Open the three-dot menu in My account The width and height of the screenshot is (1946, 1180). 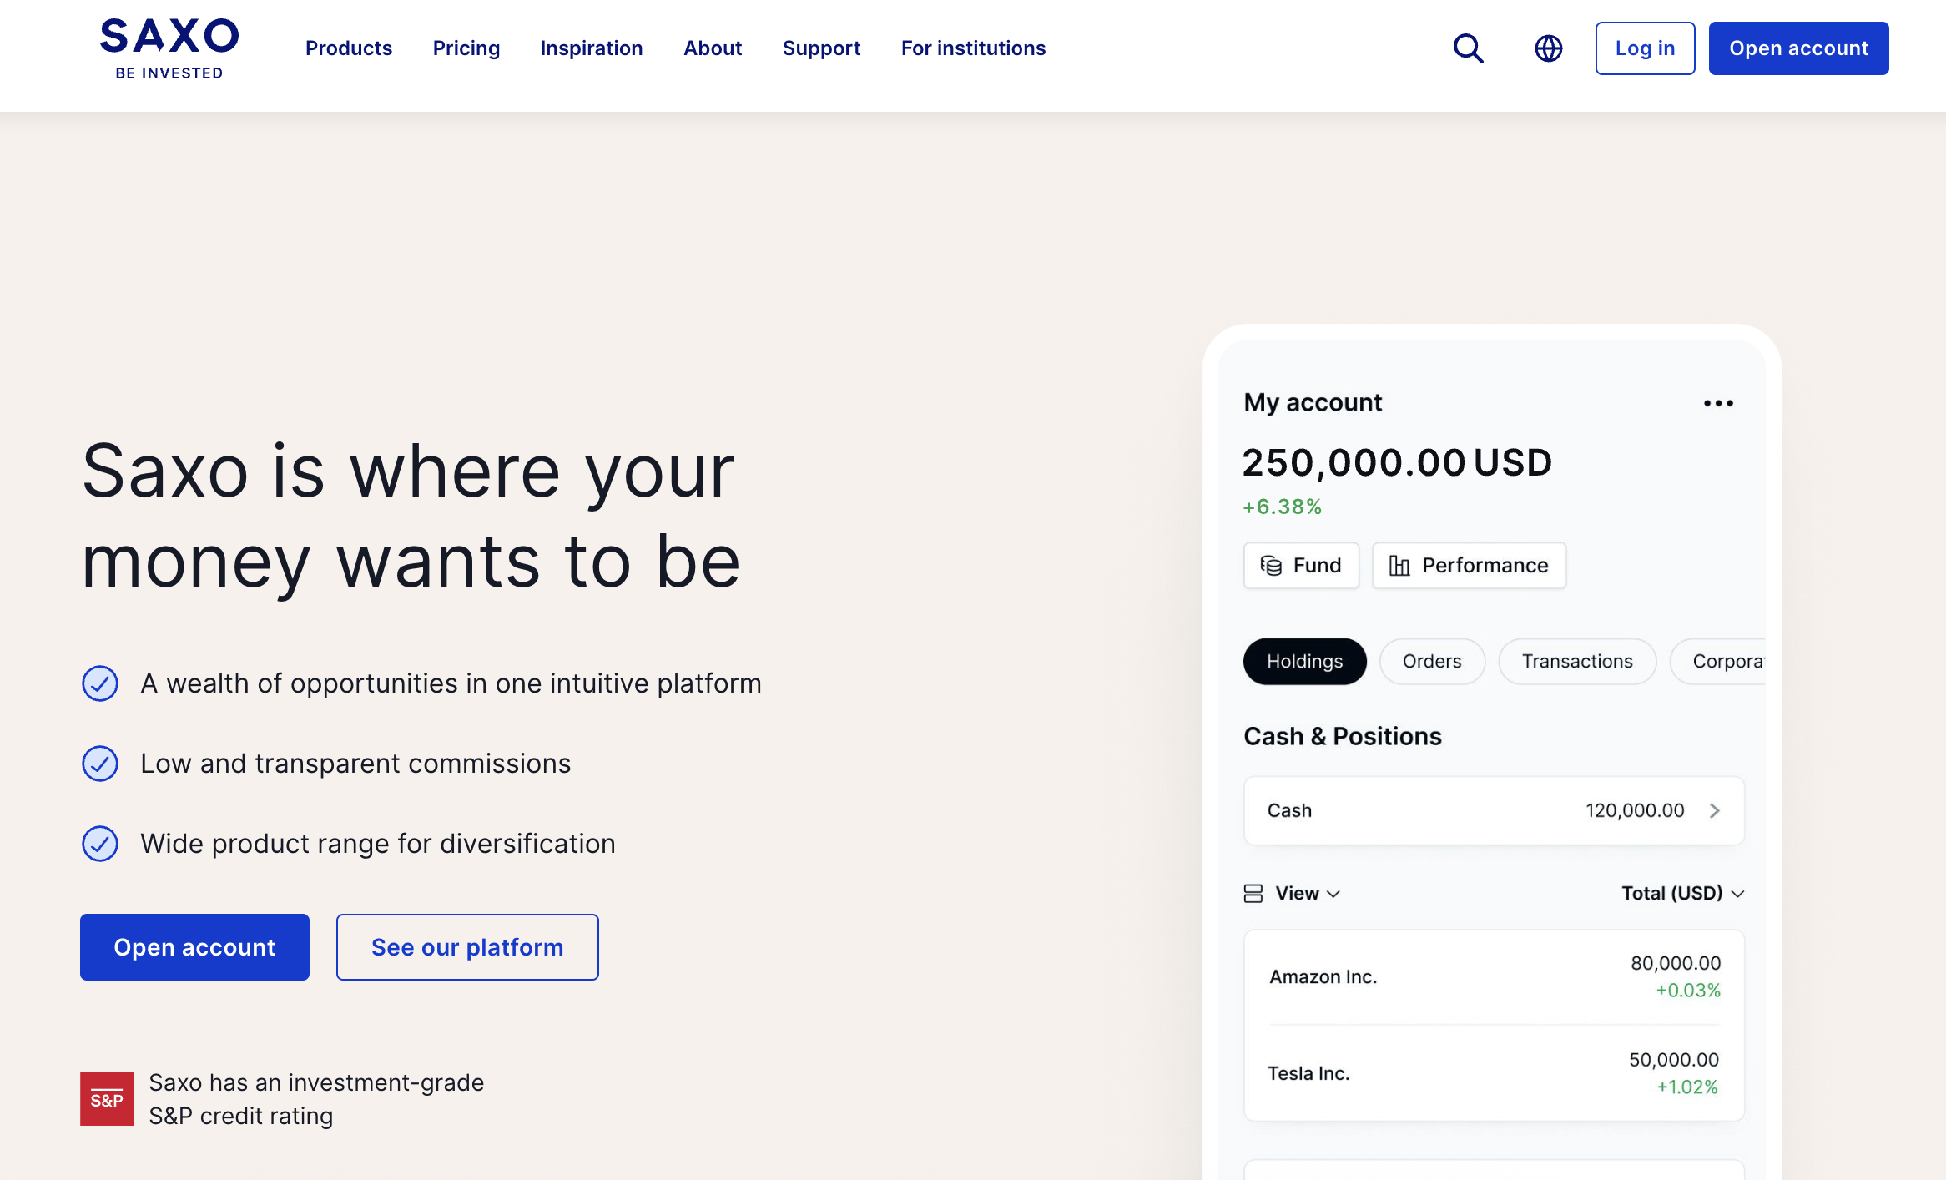(x=1718, y=403)
